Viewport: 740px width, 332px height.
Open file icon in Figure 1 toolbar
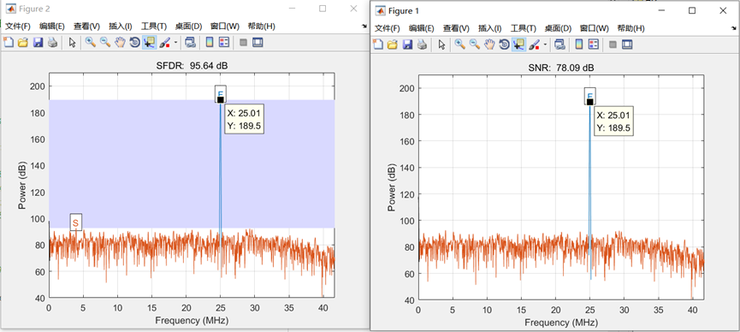coord(393,44)
